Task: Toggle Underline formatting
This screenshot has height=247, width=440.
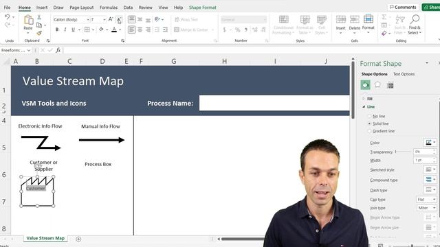Action: (x=74, y=30)
